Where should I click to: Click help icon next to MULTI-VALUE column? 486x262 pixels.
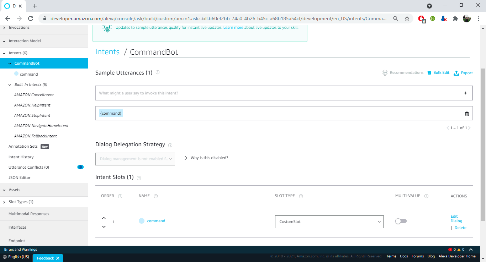point(426,196)
